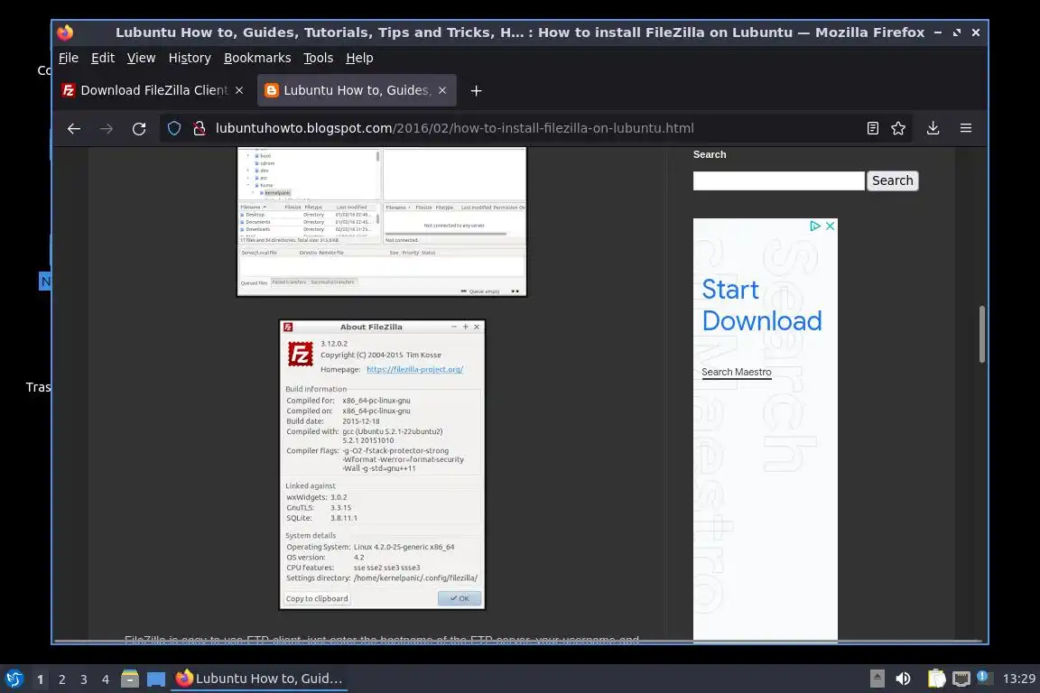Click the site security padlock icon
Viewport: 1040px width, 693px height.
pyautogui.click(x=199, y=129)
